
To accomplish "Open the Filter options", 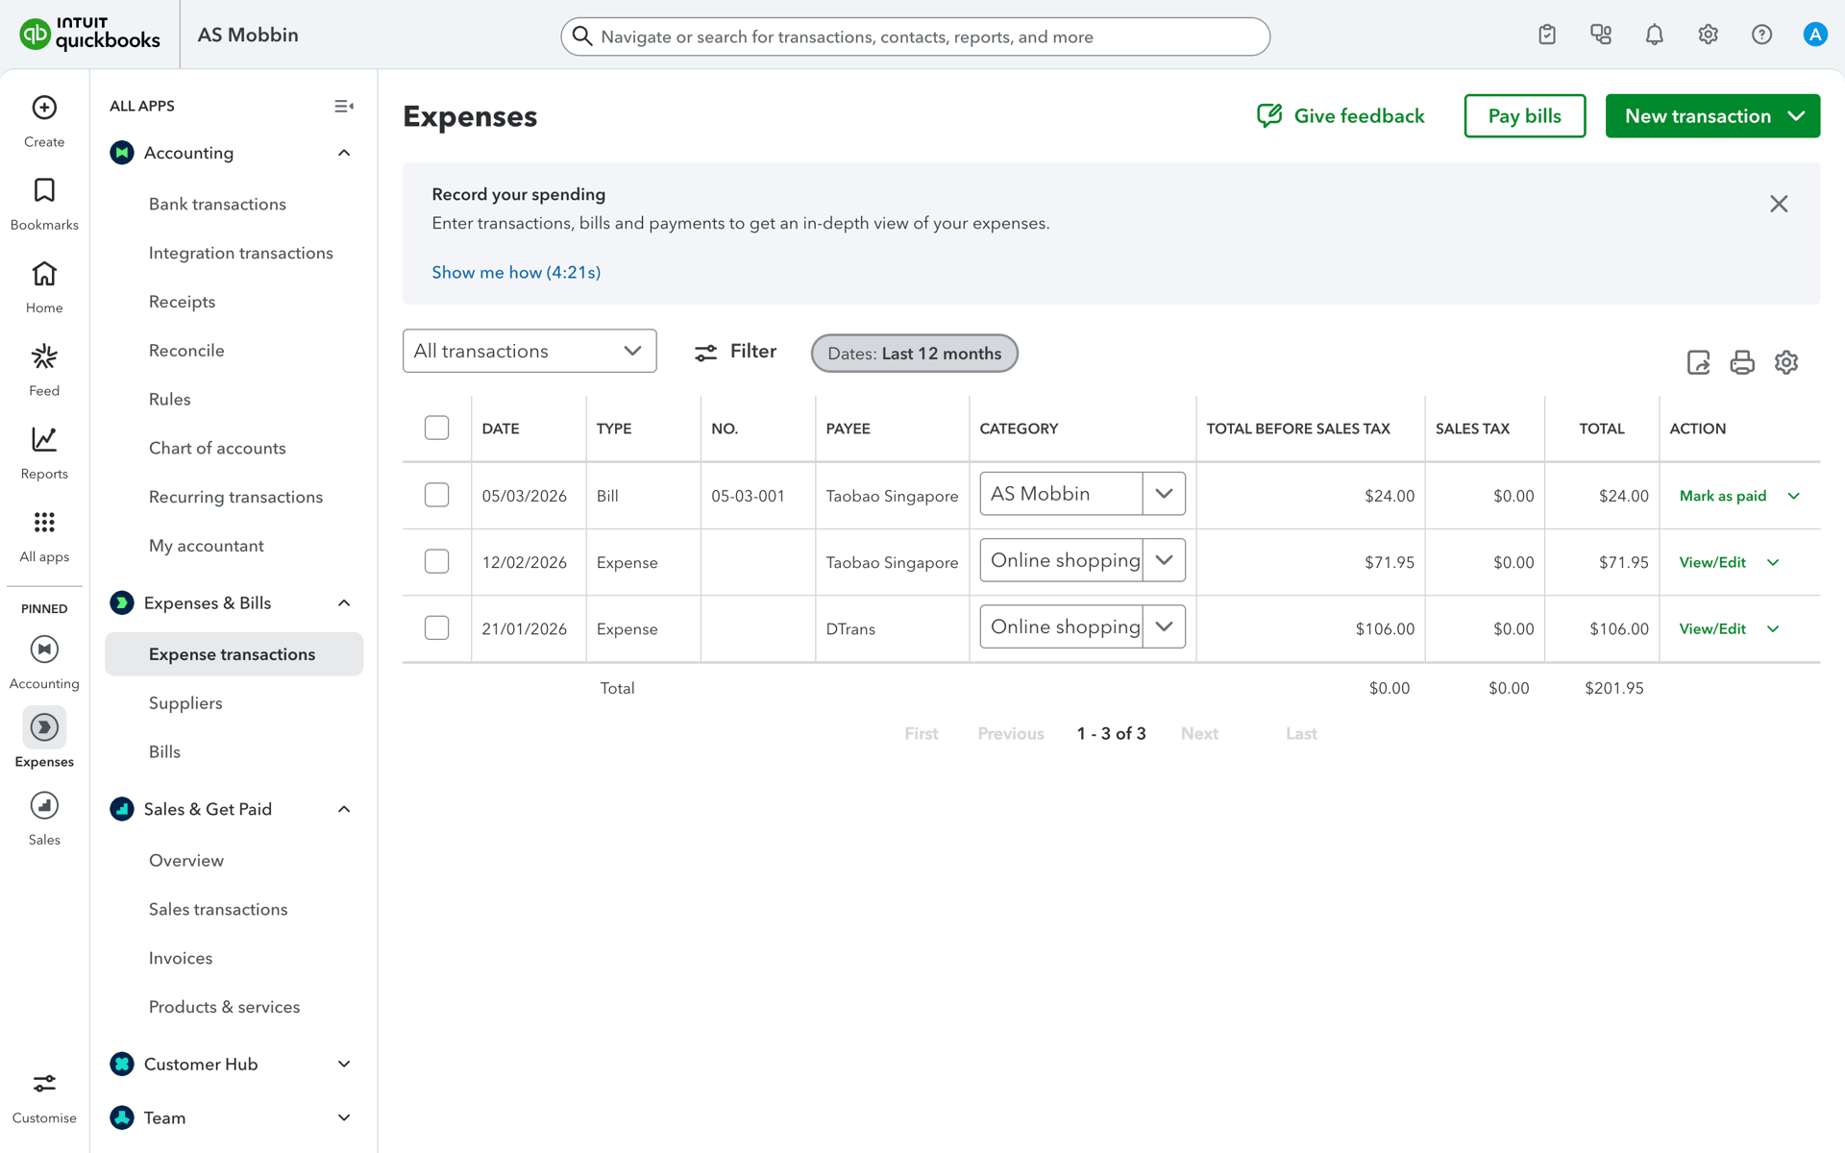I will (735, 352).
